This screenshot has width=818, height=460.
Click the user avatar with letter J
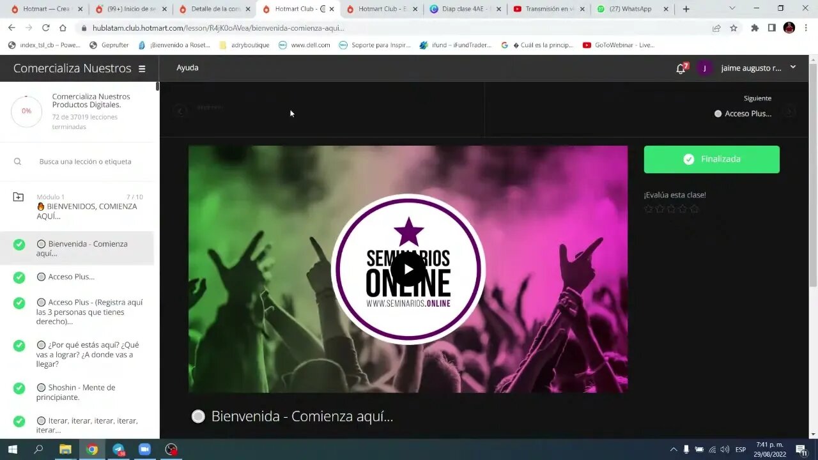click(705, 68)
